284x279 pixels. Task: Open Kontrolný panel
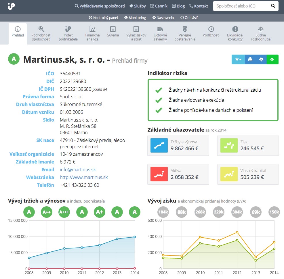coord(103,18)
